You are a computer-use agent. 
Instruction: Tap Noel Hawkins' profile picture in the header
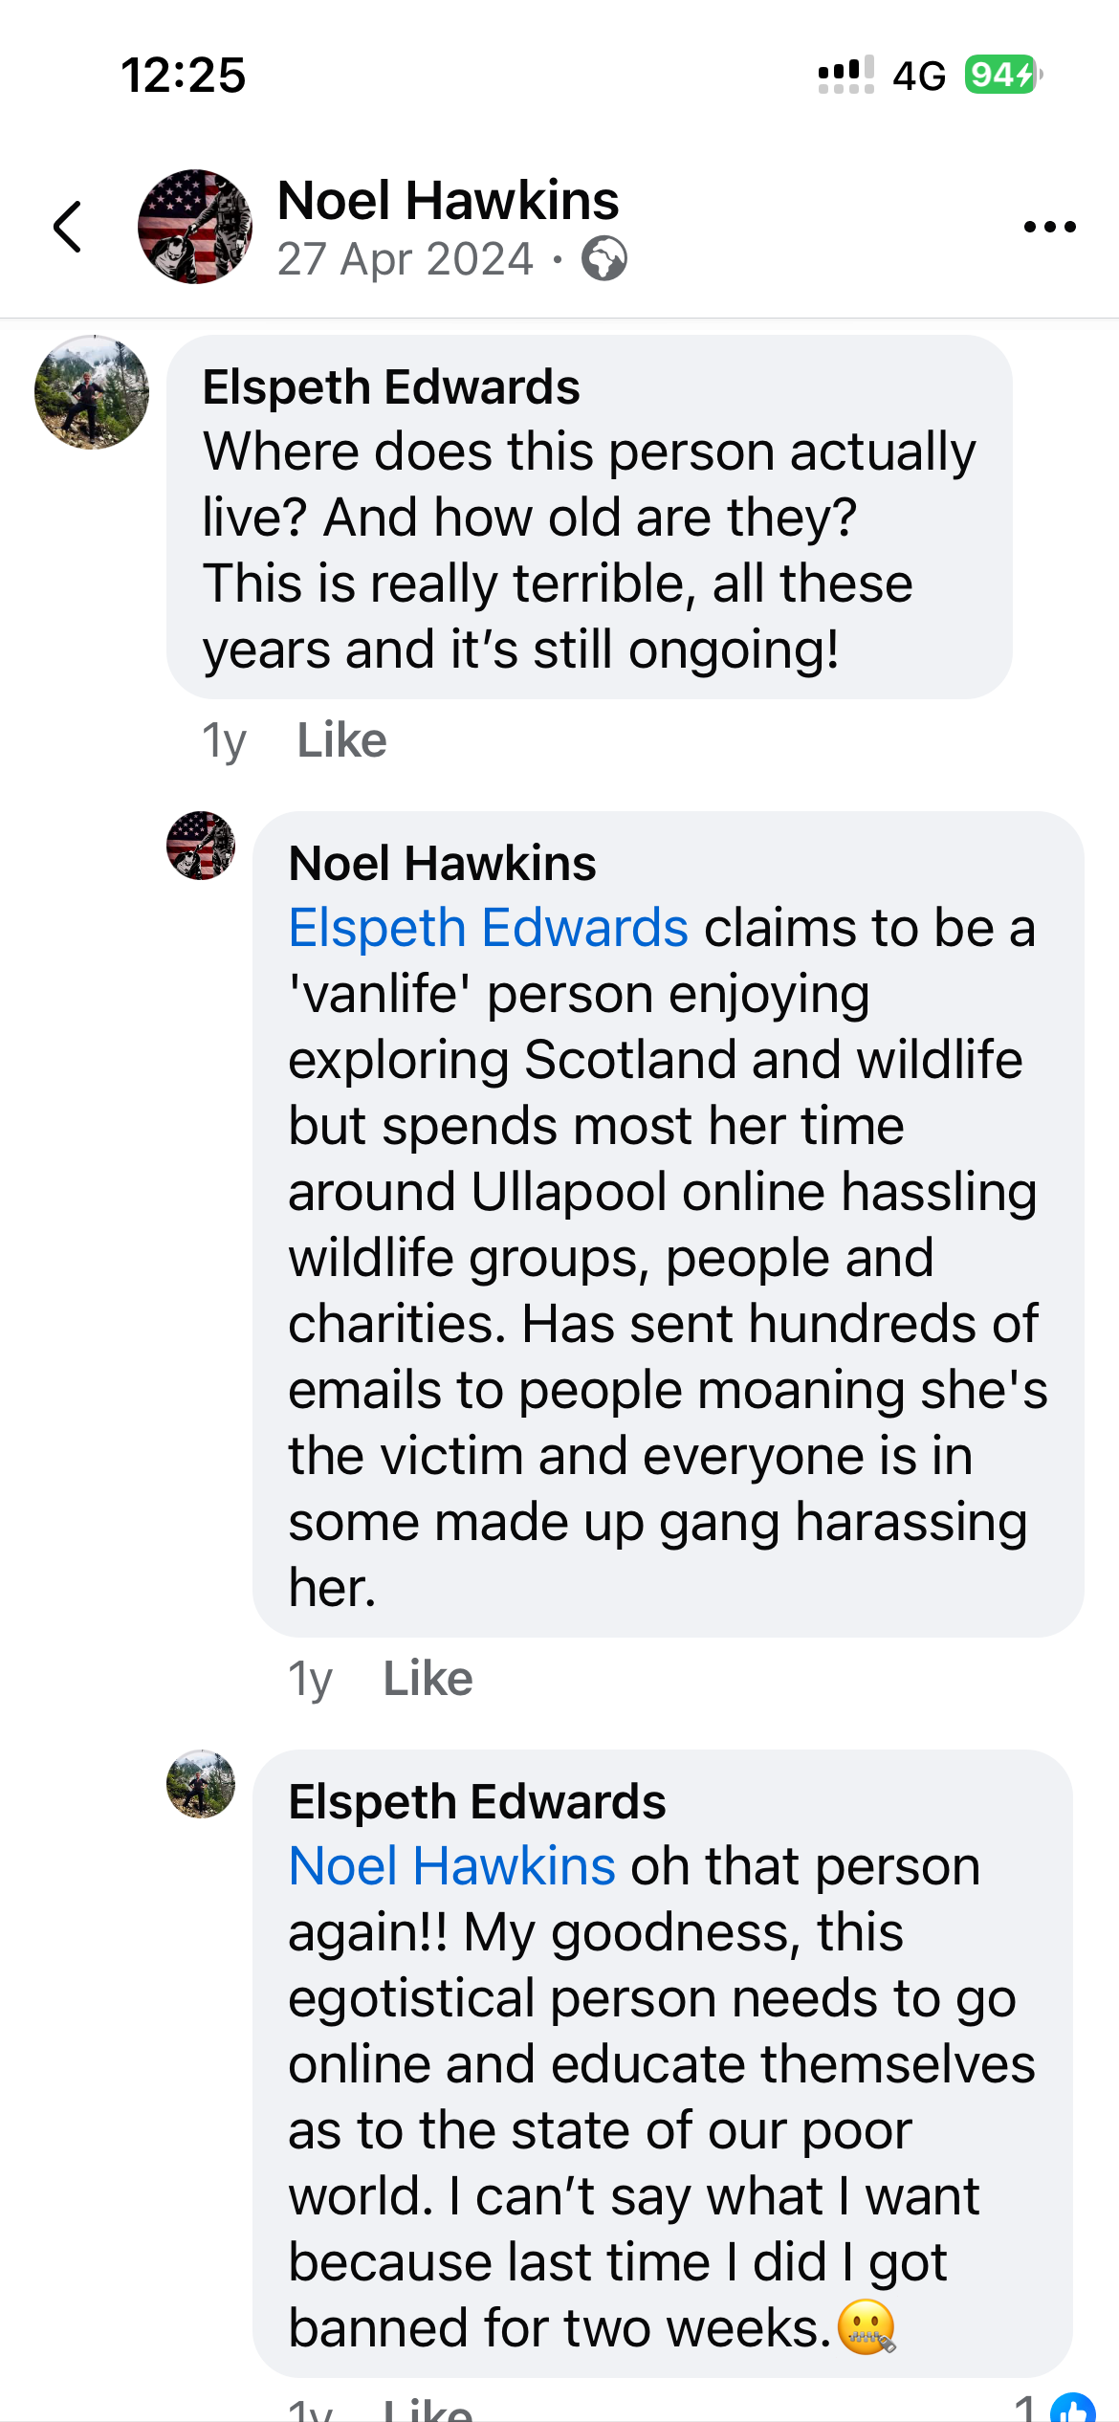tap(195, 228)
